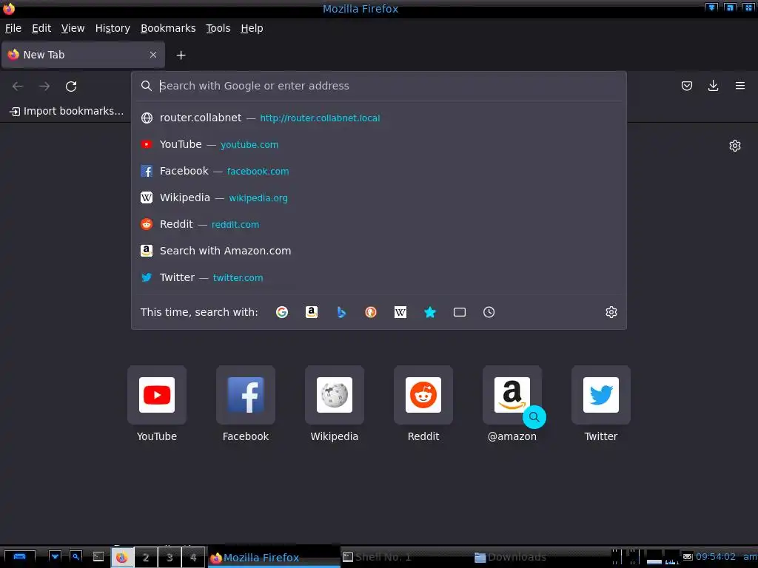Choose Search with Amazon.com suggestion
This screenshot has width=758, height=568.
[x=379, y=251]
